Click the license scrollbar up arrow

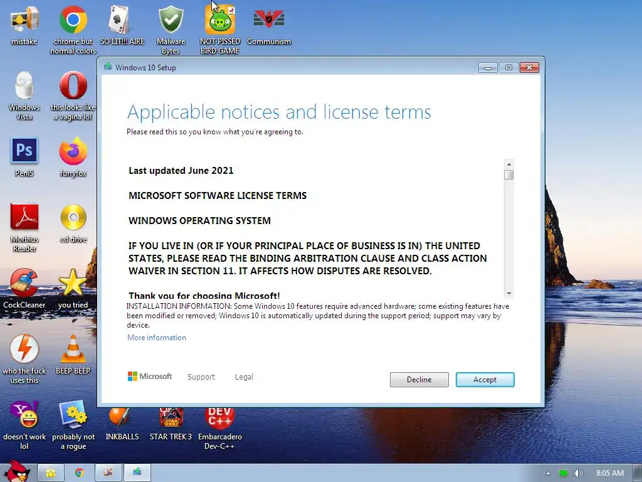509,164
